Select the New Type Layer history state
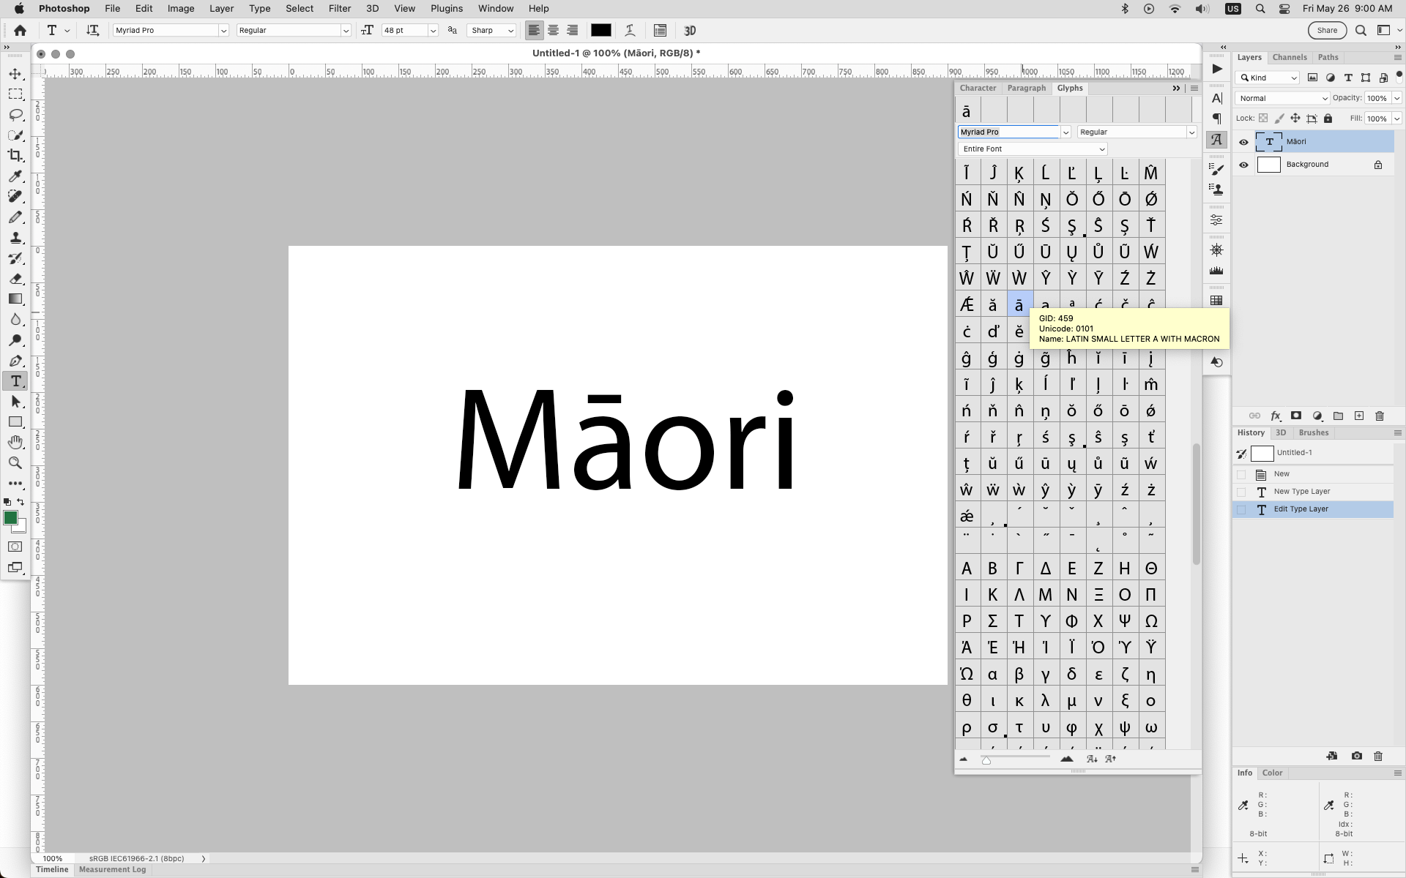Image resolution: width=1406 pixels, height=878 pixels. 1301,492
